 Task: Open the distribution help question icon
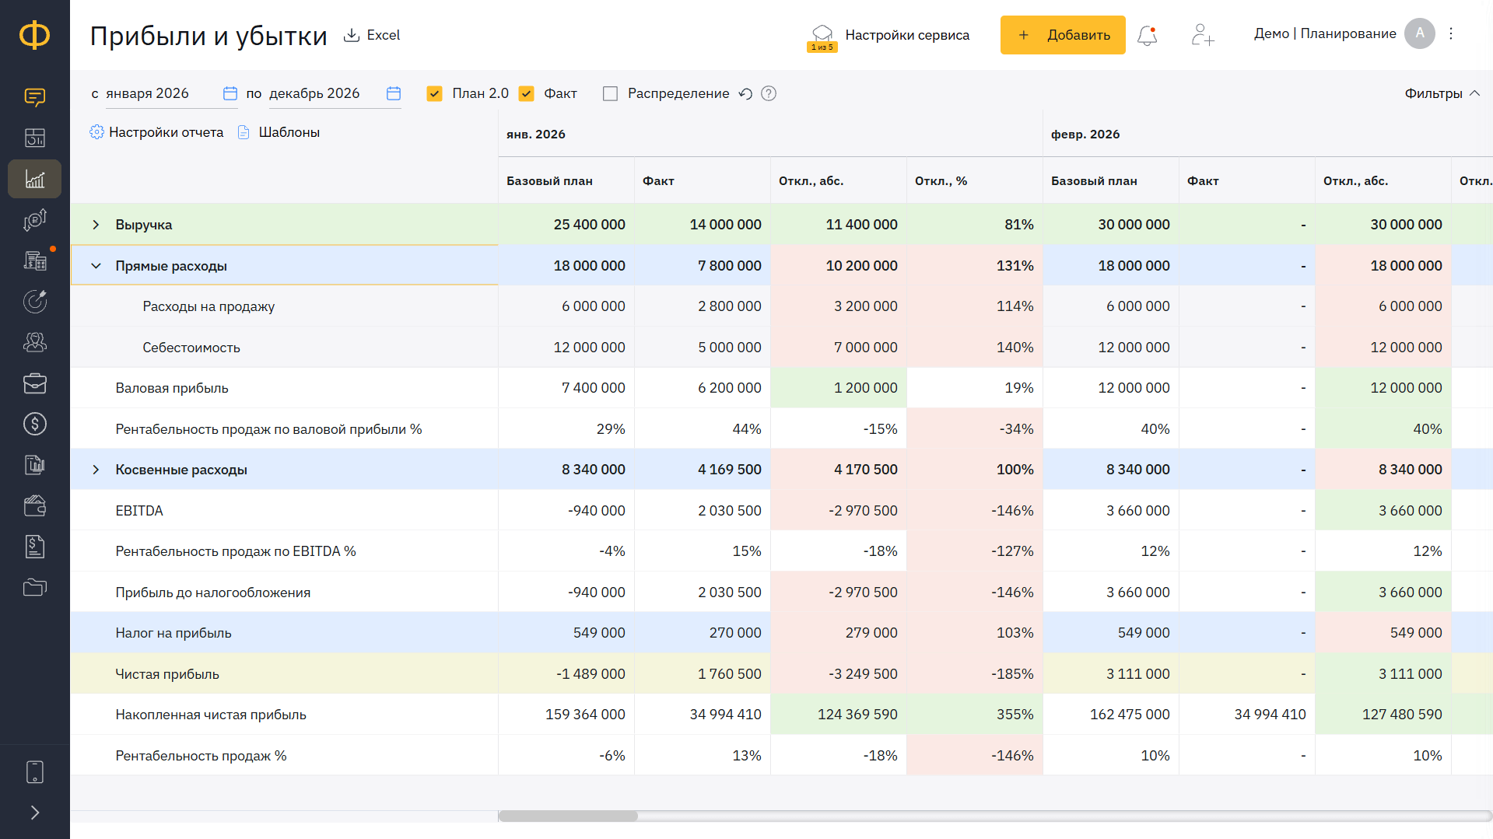tap(769, 94)
